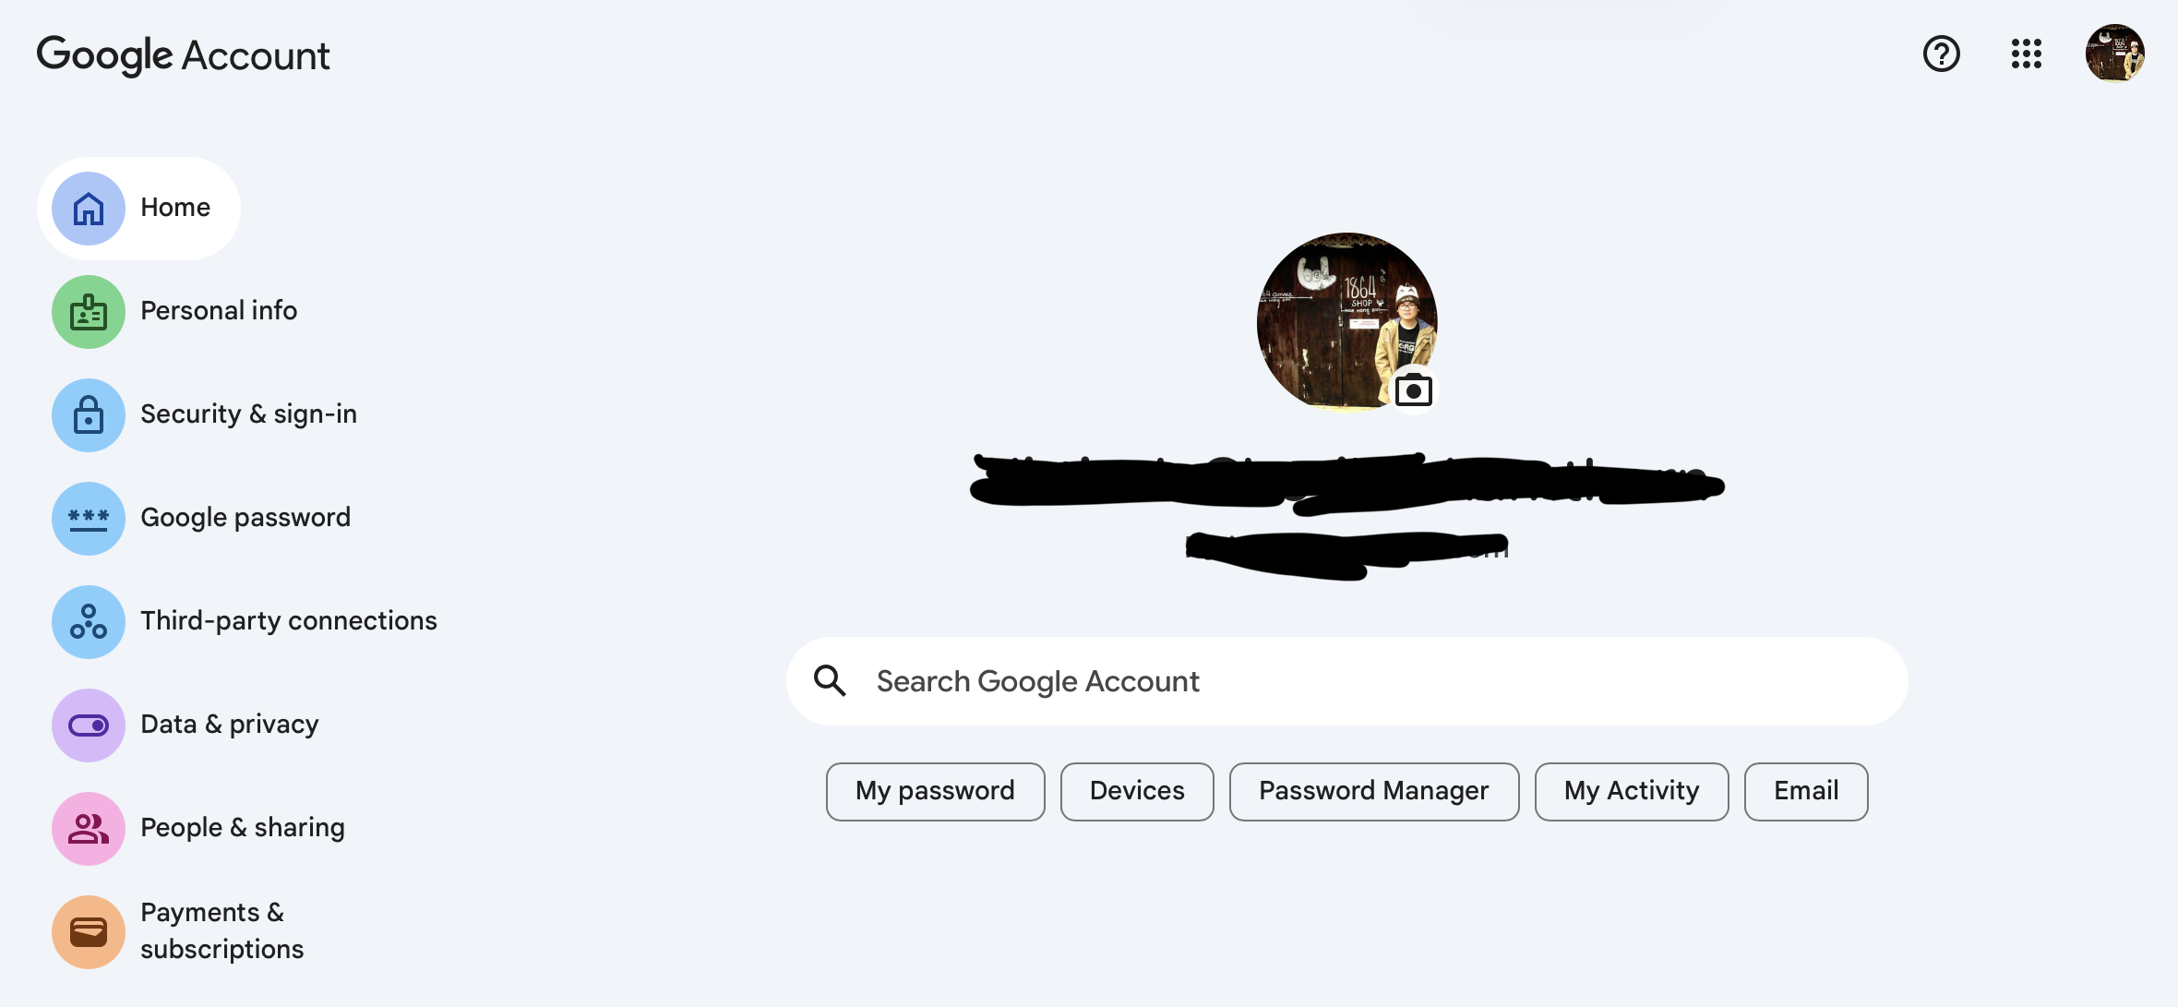Open the Security & sign-in lock icon
The width and height of the screenshot is (2178, 1007).
click(x=88, y=414)
